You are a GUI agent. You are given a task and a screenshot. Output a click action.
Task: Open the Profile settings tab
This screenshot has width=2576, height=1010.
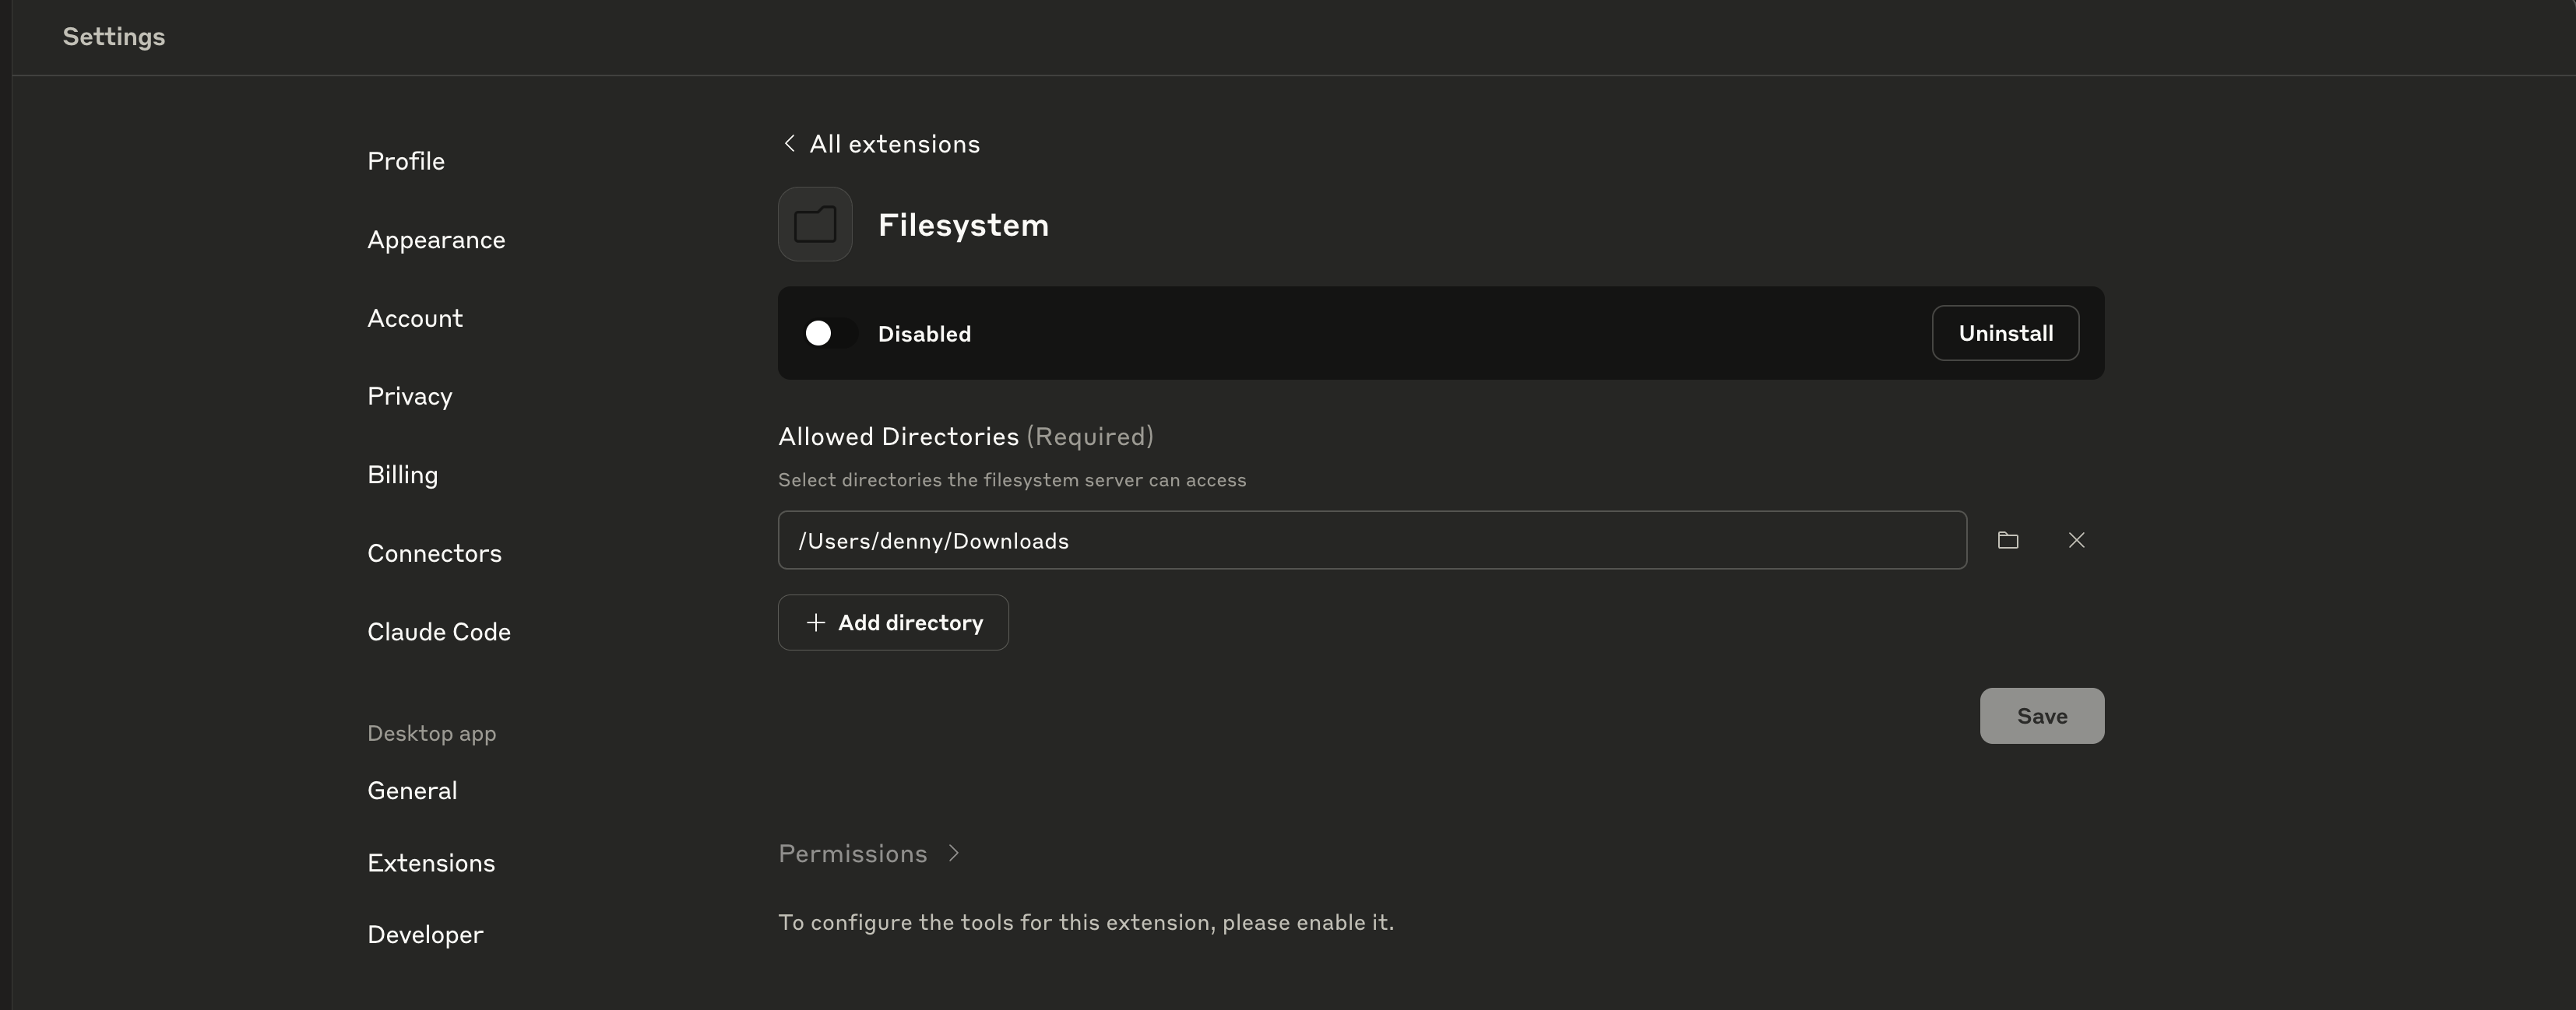pos(406,161)
